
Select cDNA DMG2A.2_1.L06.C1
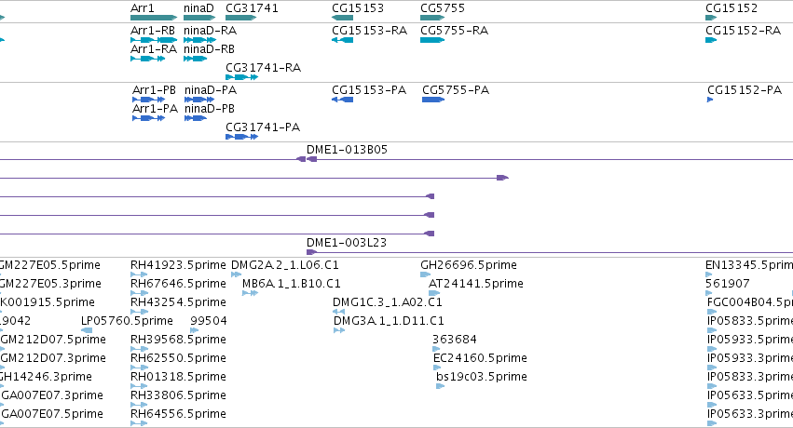pyautogui.click(x=285, y=265)
